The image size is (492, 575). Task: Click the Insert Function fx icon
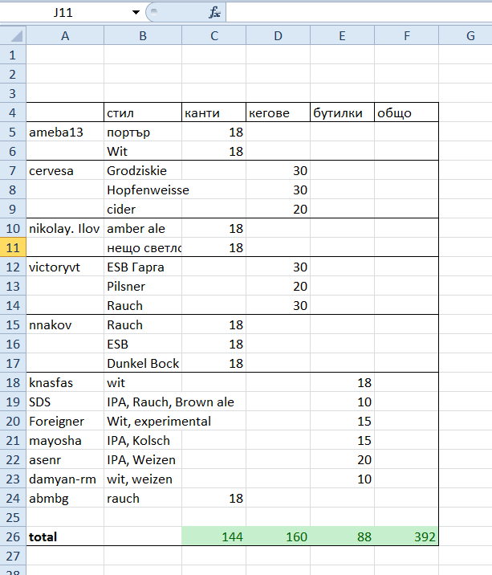[x=214, y=13]
